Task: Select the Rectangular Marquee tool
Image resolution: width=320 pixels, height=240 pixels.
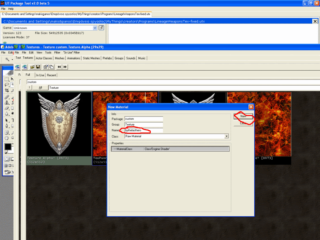Action: pyautogui.click(x=7, y=79)
